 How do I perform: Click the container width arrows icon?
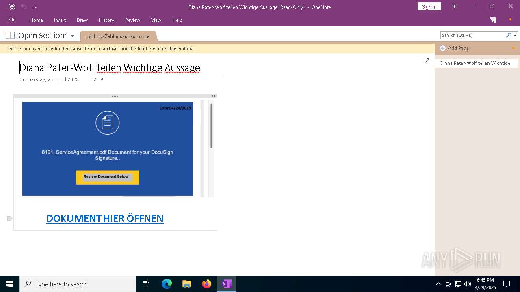click(214, 96)
